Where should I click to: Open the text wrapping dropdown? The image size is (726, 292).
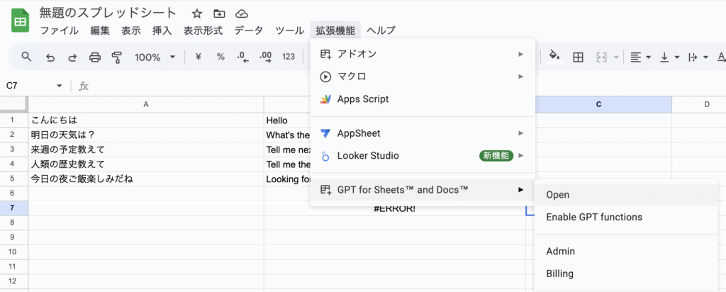click(x=698, y=57)
